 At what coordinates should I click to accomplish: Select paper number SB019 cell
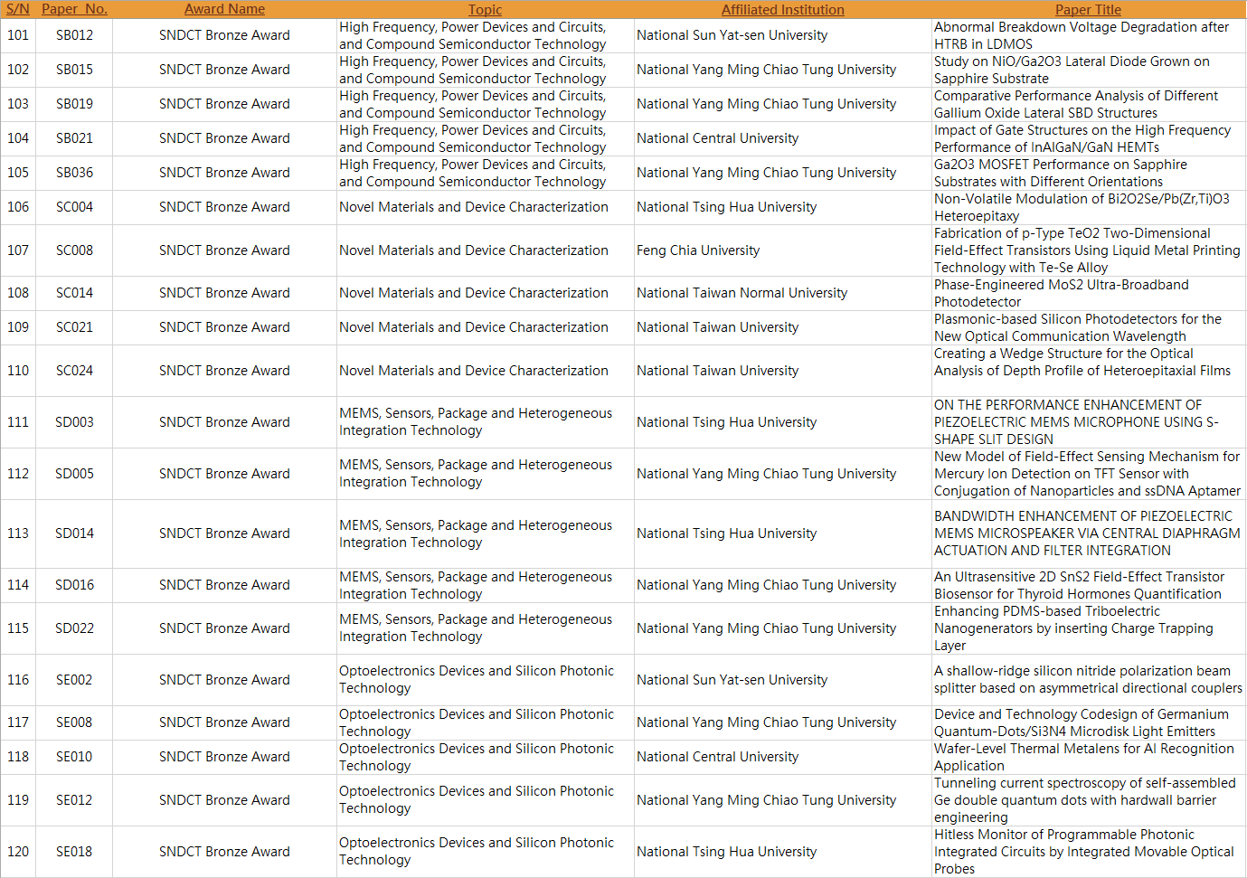74,104
